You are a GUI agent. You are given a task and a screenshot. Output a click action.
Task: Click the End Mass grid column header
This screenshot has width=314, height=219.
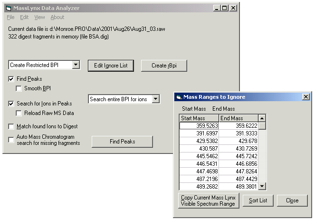click(238, 118)
